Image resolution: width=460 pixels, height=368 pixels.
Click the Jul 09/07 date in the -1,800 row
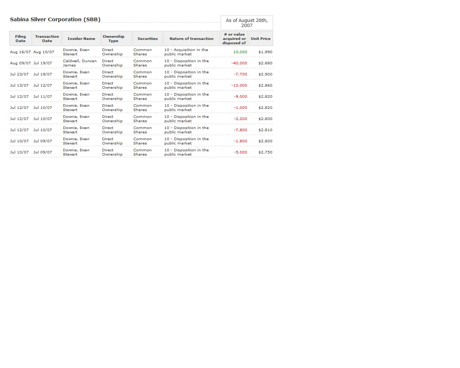pyautogui.click(x=43, y=141)
